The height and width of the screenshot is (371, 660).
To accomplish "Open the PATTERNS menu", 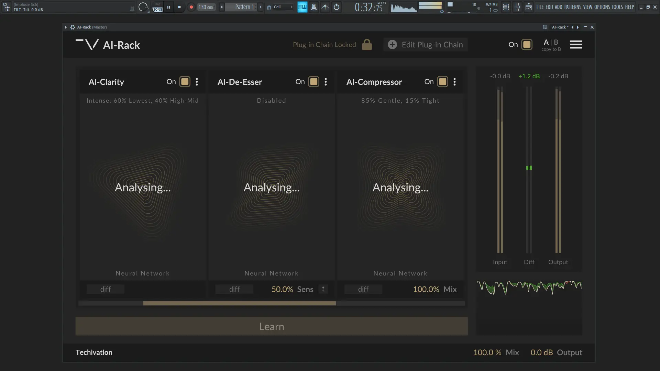I will 573,7.
